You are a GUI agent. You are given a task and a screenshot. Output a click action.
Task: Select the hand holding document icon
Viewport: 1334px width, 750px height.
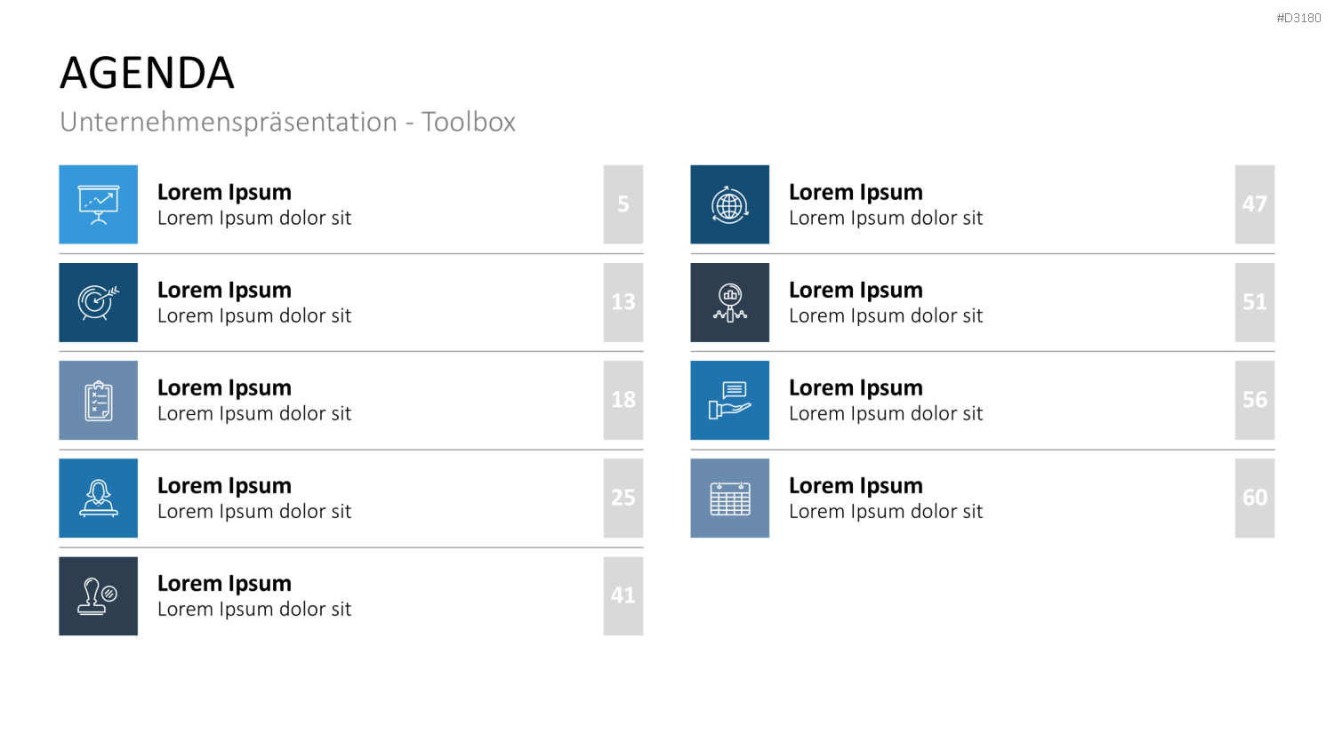pyautogui.click(x=730, y=400)
